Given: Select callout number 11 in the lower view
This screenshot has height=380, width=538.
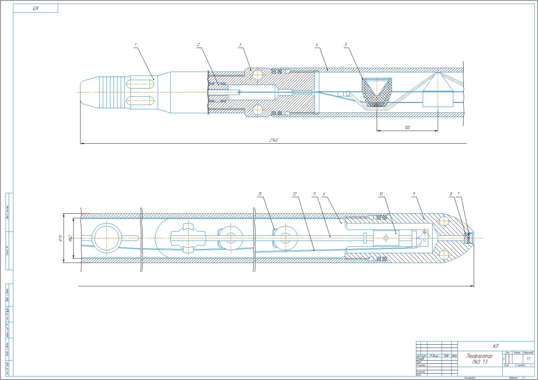Looking at the screenshot, I should click(x=314, y=194).
